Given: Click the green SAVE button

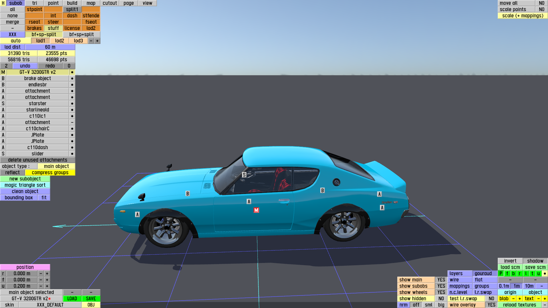Looking at the screenshot, I should coord(91,299).
